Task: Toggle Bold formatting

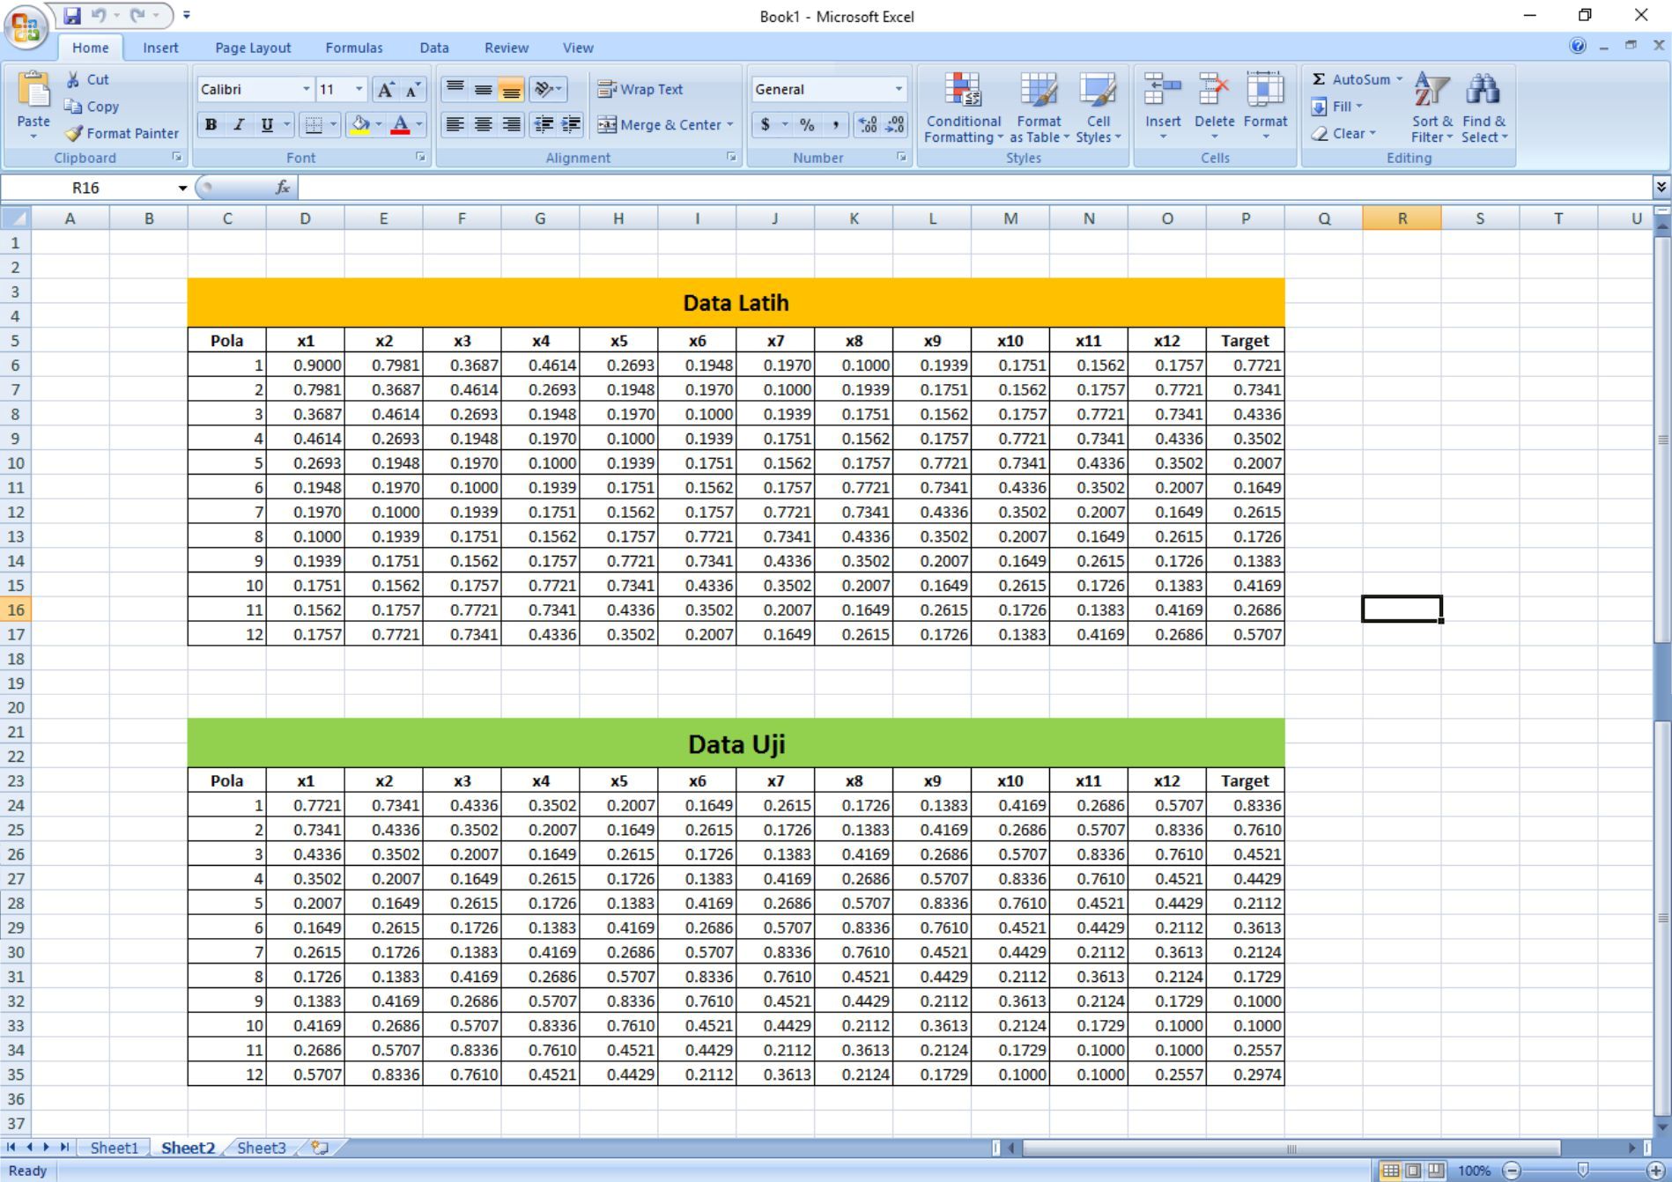Action: point(211,125)
